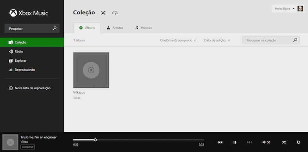Click the playback progress slider handle
The height and width of the screenshot is (152, 308).
[95, 140]
